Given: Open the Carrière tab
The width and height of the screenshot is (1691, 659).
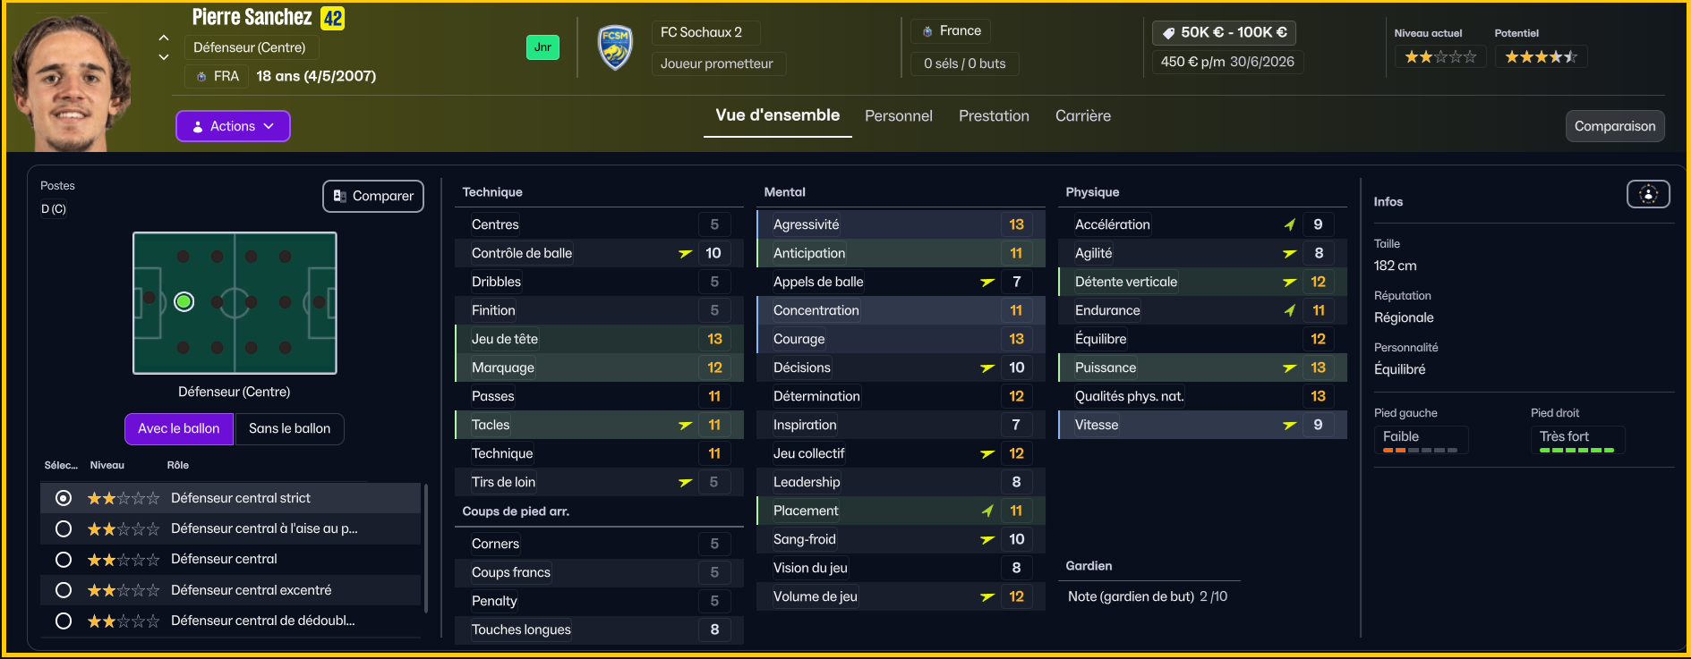Looking at the screenshot, I should point(1082,116).
